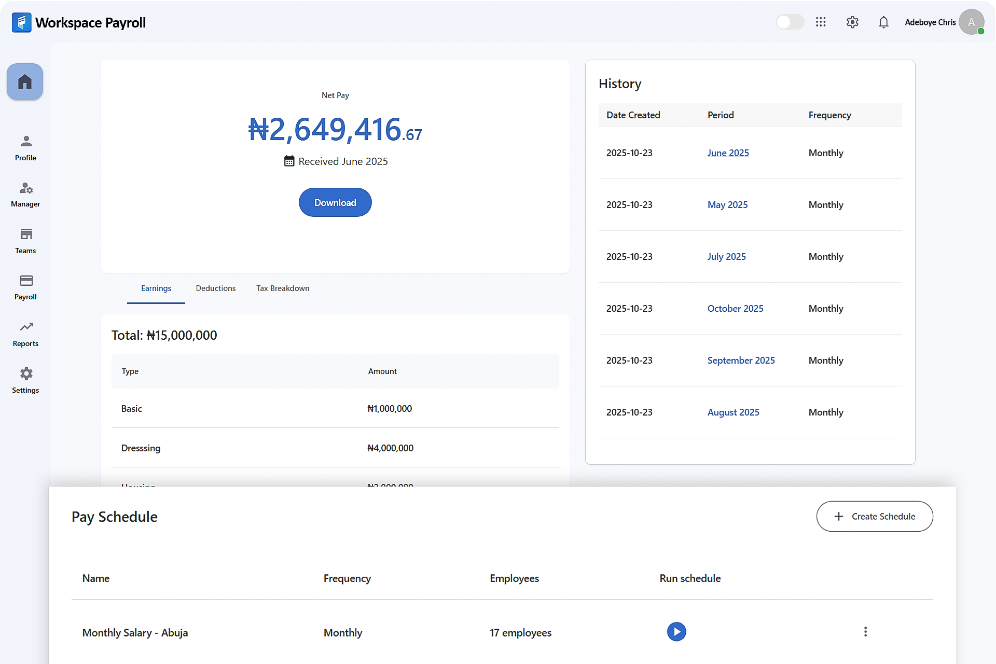Image resolution: width=996 pixels, height=664 pixels.
Task: Select the Manager sidebar icon
Action: [x=25, y=195]
